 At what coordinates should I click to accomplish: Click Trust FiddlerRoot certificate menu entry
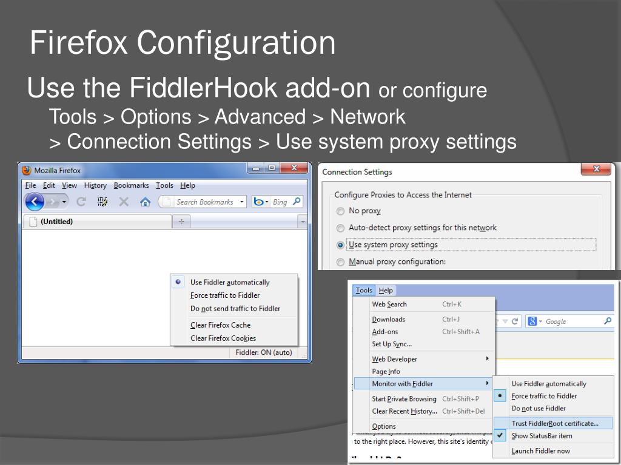tap(553, 423)
